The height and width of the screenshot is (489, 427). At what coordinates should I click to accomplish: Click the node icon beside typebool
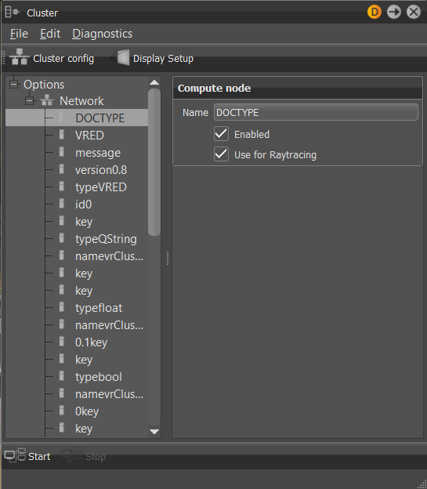[x=62, y=376]
